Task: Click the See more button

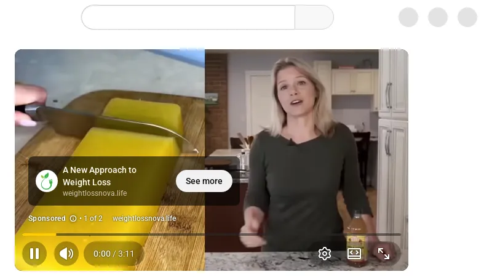Action: (x=204, y=181)
